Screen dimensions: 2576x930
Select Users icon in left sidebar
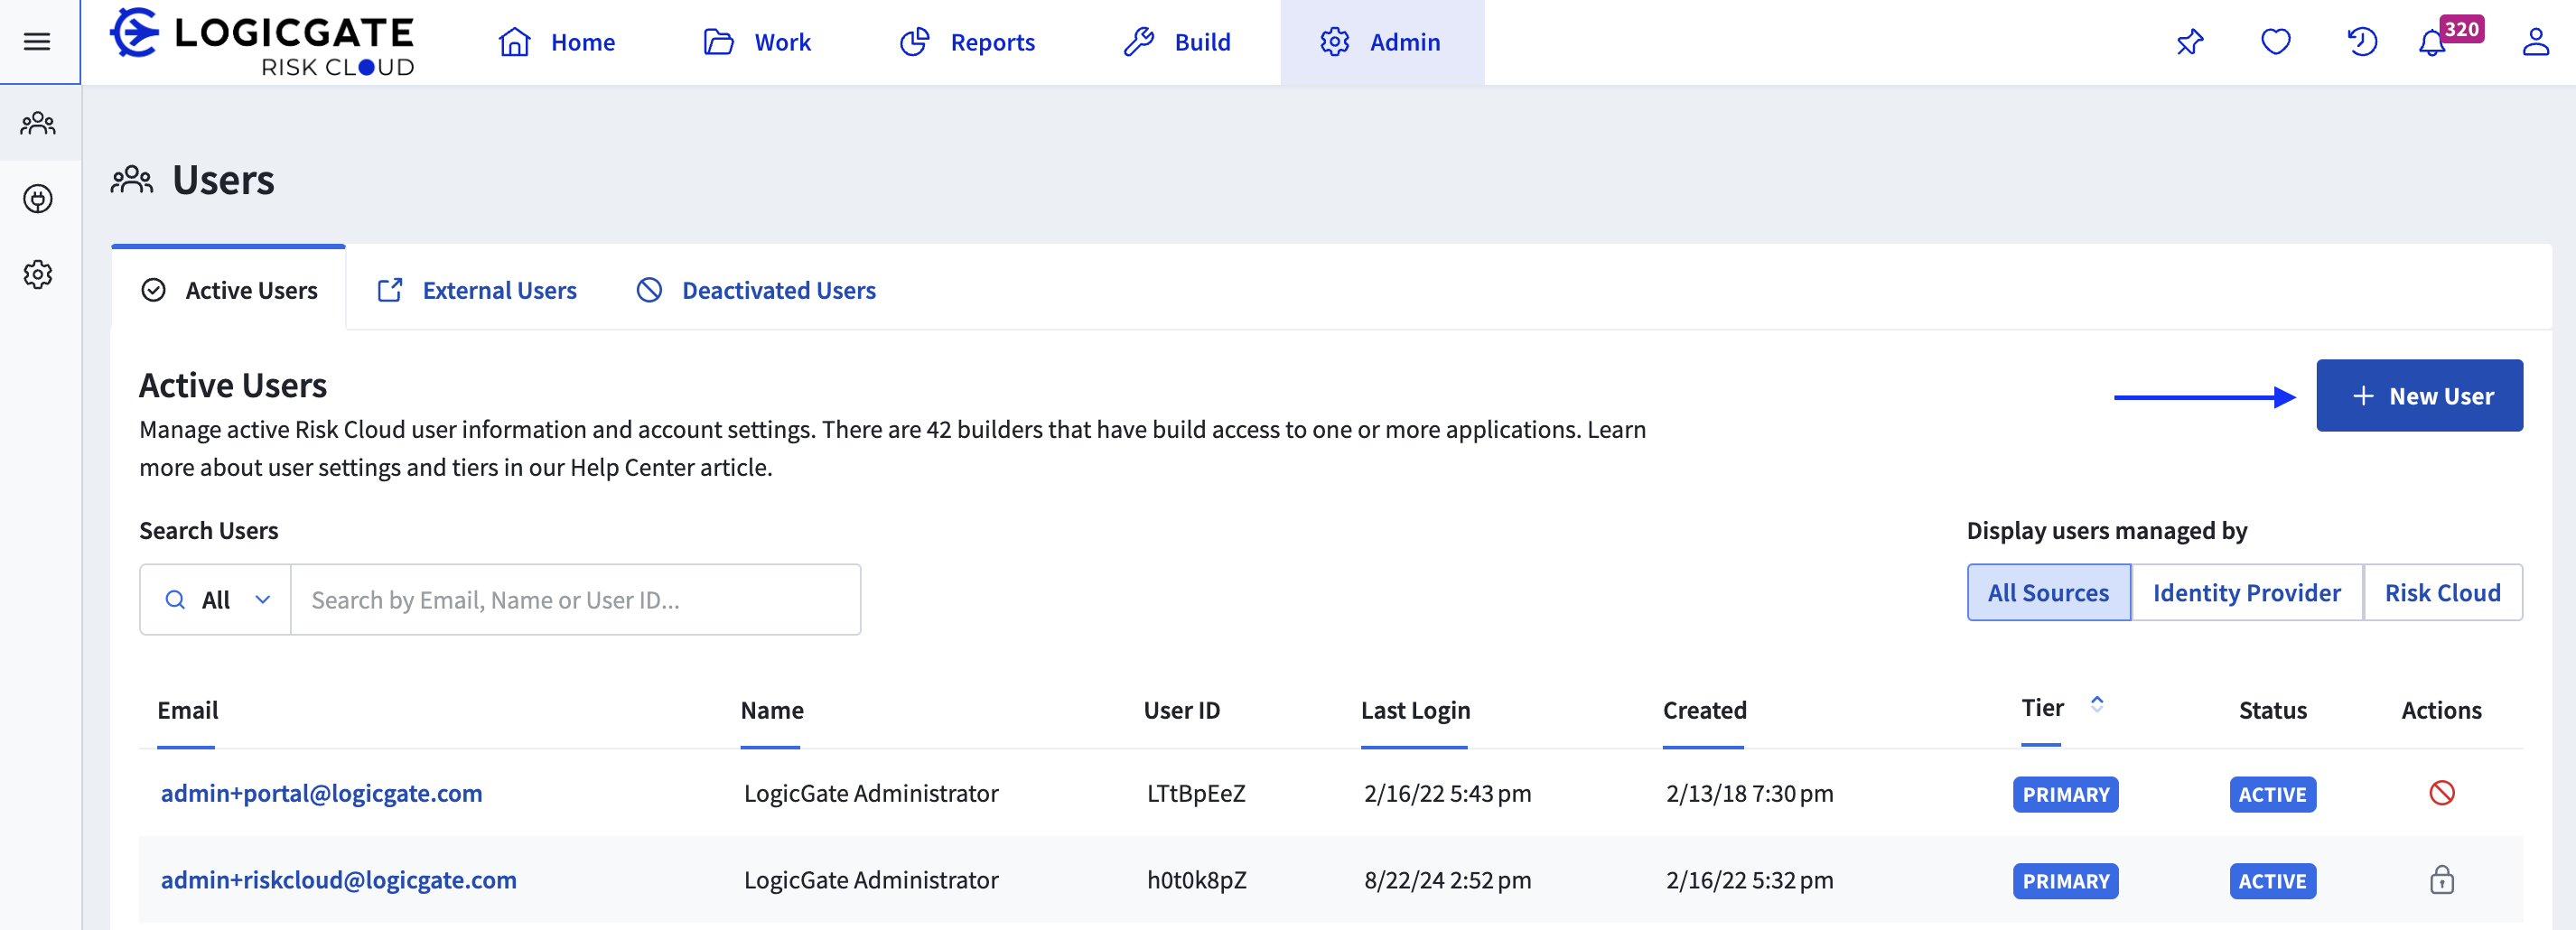(x=38, y=124)
